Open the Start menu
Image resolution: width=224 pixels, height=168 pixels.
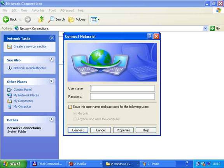tap(14, 164)
